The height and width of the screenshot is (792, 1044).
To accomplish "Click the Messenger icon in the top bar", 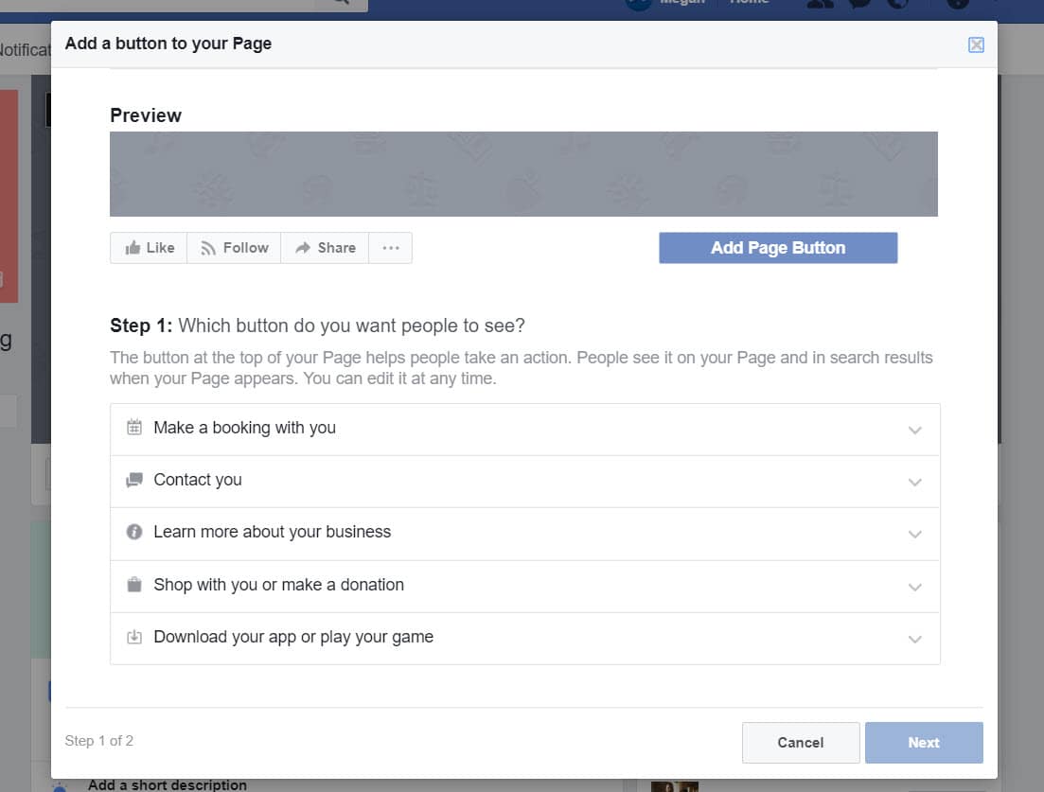I will click(x=857, y=5).
